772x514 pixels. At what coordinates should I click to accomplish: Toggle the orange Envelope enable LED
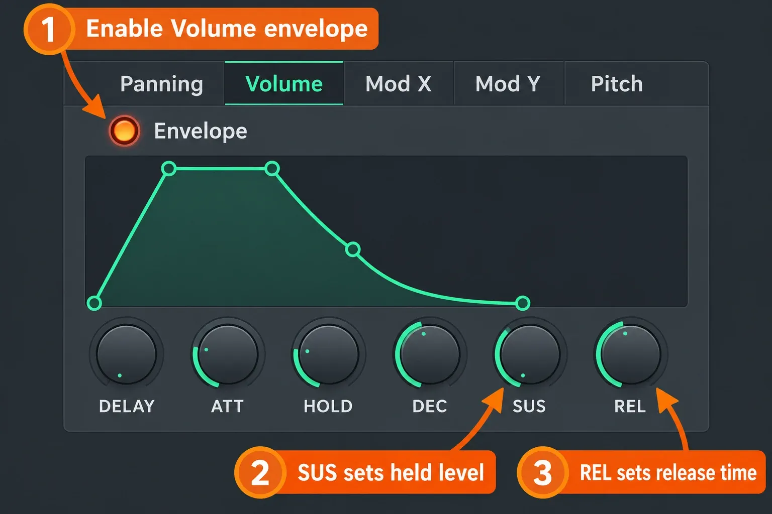[x=124, y=131]
